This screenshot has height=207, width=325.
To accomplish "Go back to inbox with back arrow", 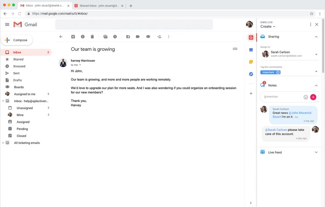I will pyautogui.click(x=61, y=37).
